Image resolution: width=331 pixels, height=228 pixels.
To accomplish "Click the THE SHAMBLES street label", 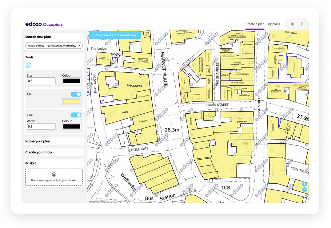I will click(217, 74).
